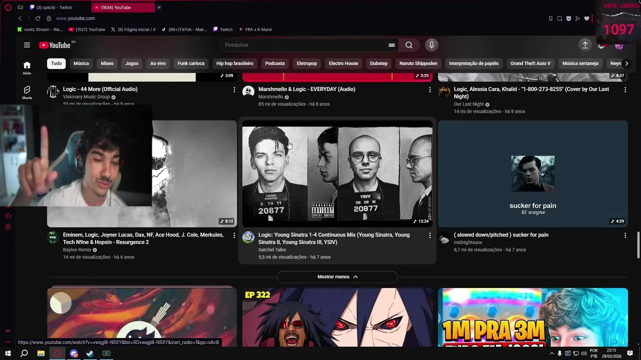Open Shorts in the sidebar
The image size is (641, 360).
[27, 92]
